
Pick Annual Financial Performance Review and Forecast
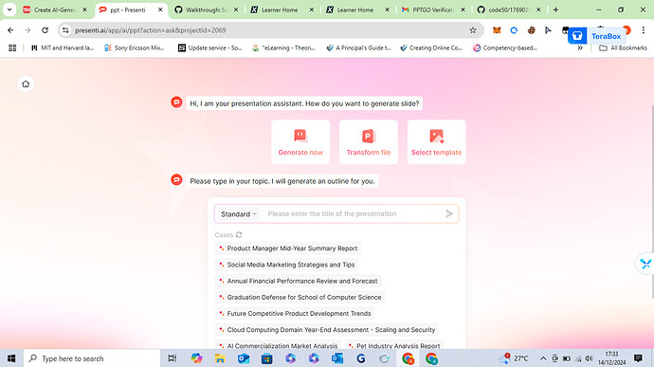(299, 281)
